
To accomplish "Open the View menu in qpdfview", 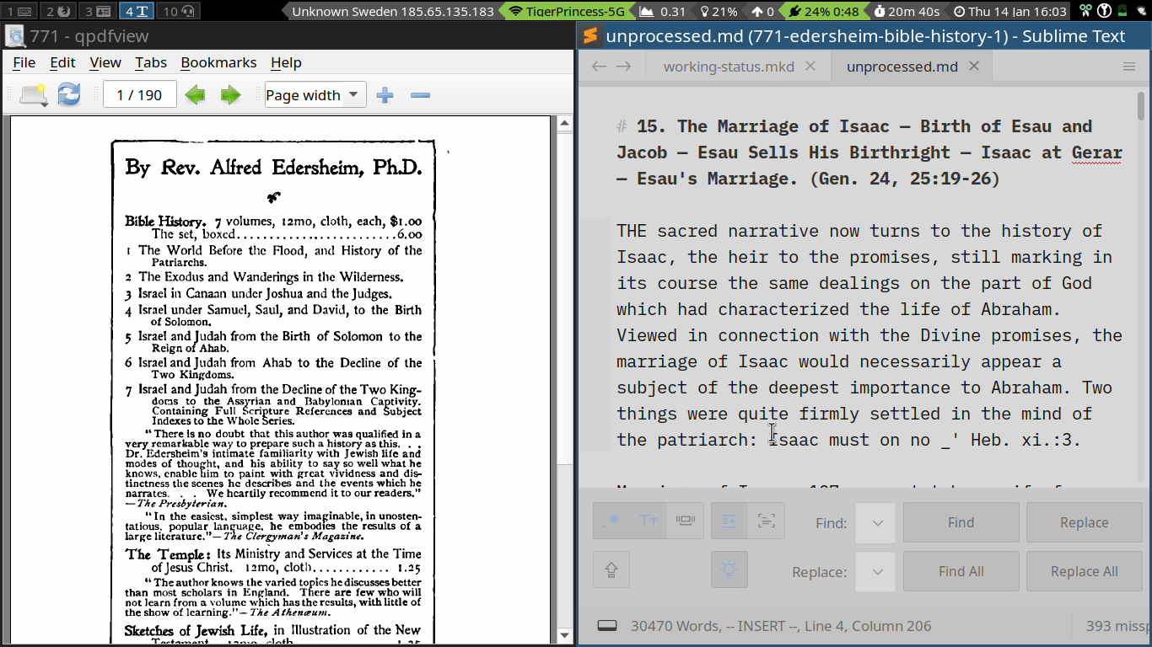I will coord(105,62).
